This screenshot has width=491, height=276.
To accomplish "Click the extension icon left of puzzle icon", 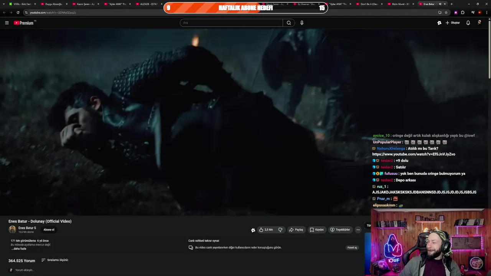I will [456, 12].
